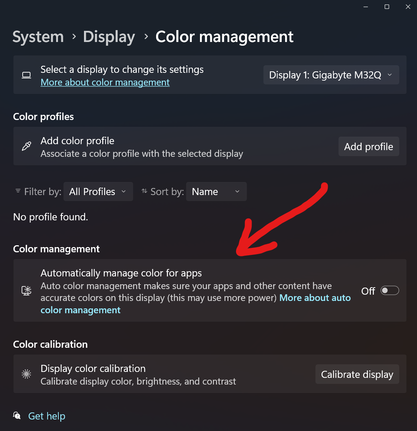
Task: Open More about color management link
Action: point(105,82)
